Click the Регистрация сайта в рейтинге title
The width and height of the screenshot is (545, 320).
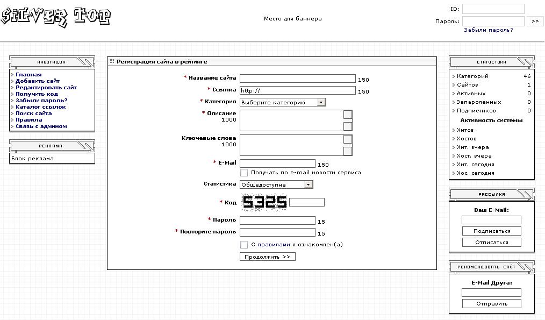162,61
